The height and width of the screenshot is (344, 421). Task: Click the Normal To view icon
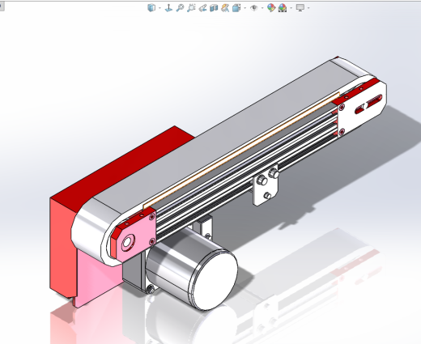(x=168, y=7)
